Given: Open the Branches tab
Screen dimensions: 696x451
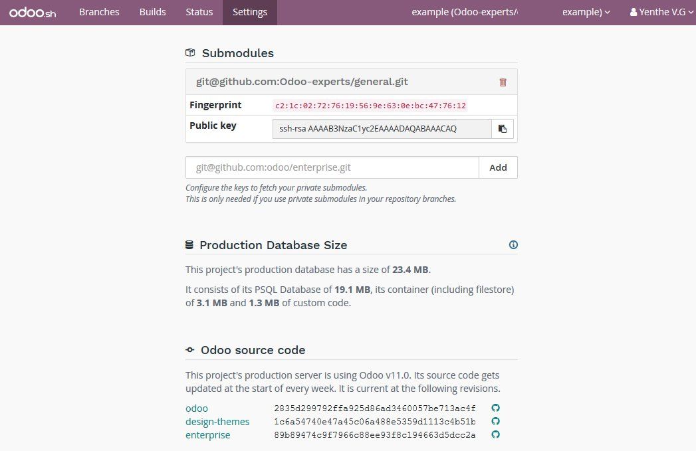Looking at the screenshot, I should click(x=99, y=12).
